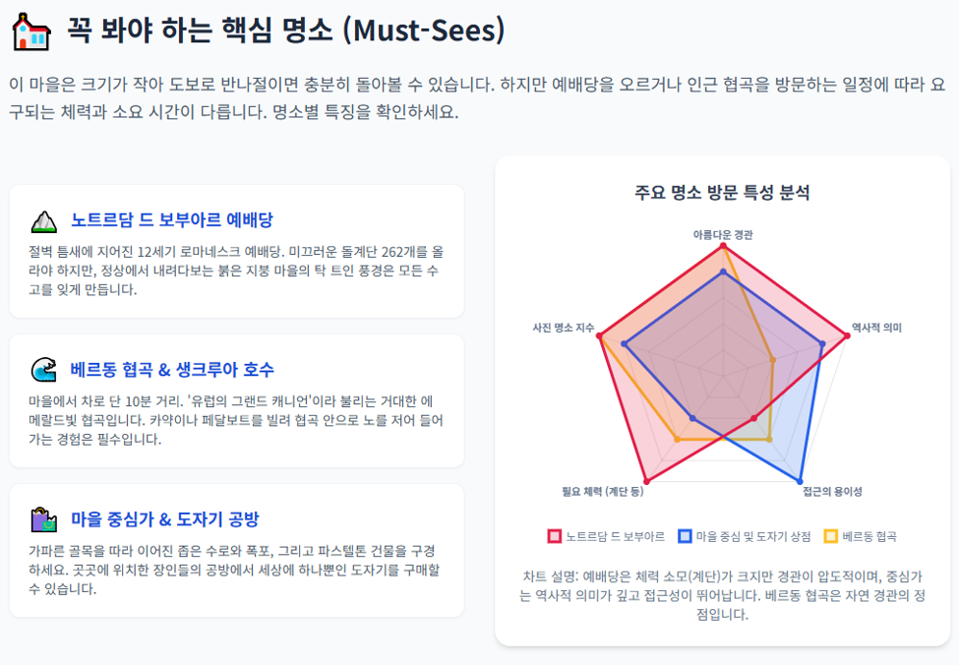Click the church icon beside the Must-Sees heading
The width and height of the screenshot is (959, 665).
point(31,31)
